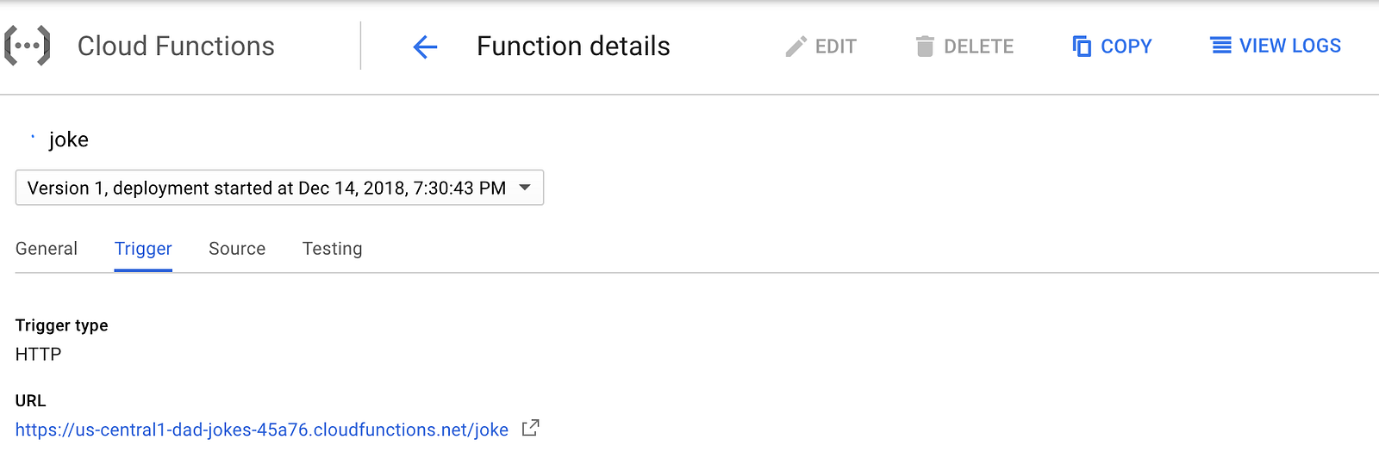Image resolution: width=1379 pixels, height=470 pixels.
Task: Open the cloudfunctions.net/joke URL link
Action: (x=262, y=430)
